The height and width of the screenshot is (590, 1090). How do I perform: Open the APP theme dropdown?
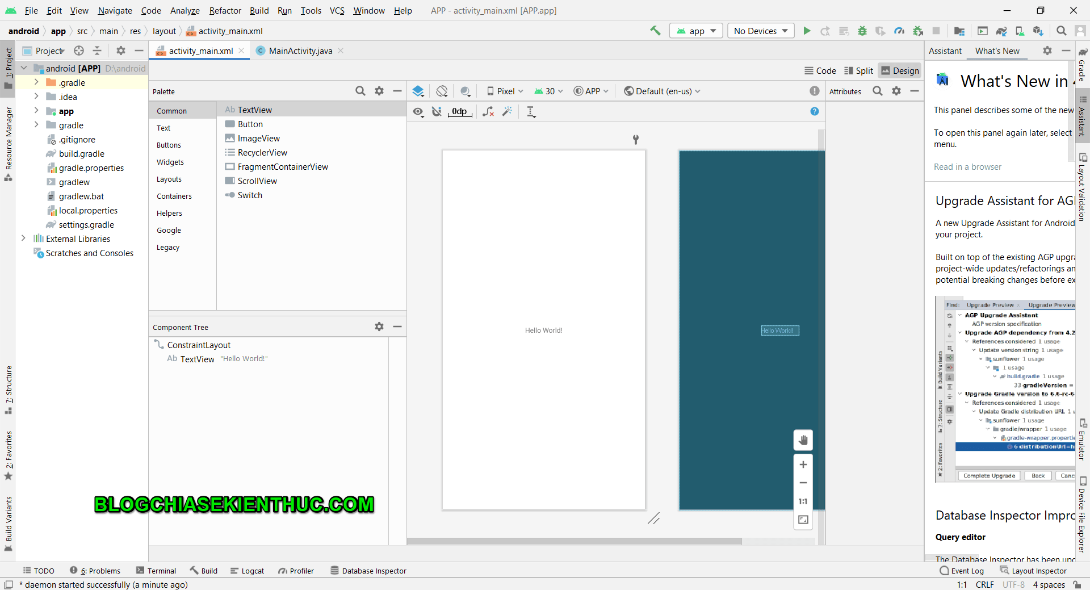(x=591, y=91)
